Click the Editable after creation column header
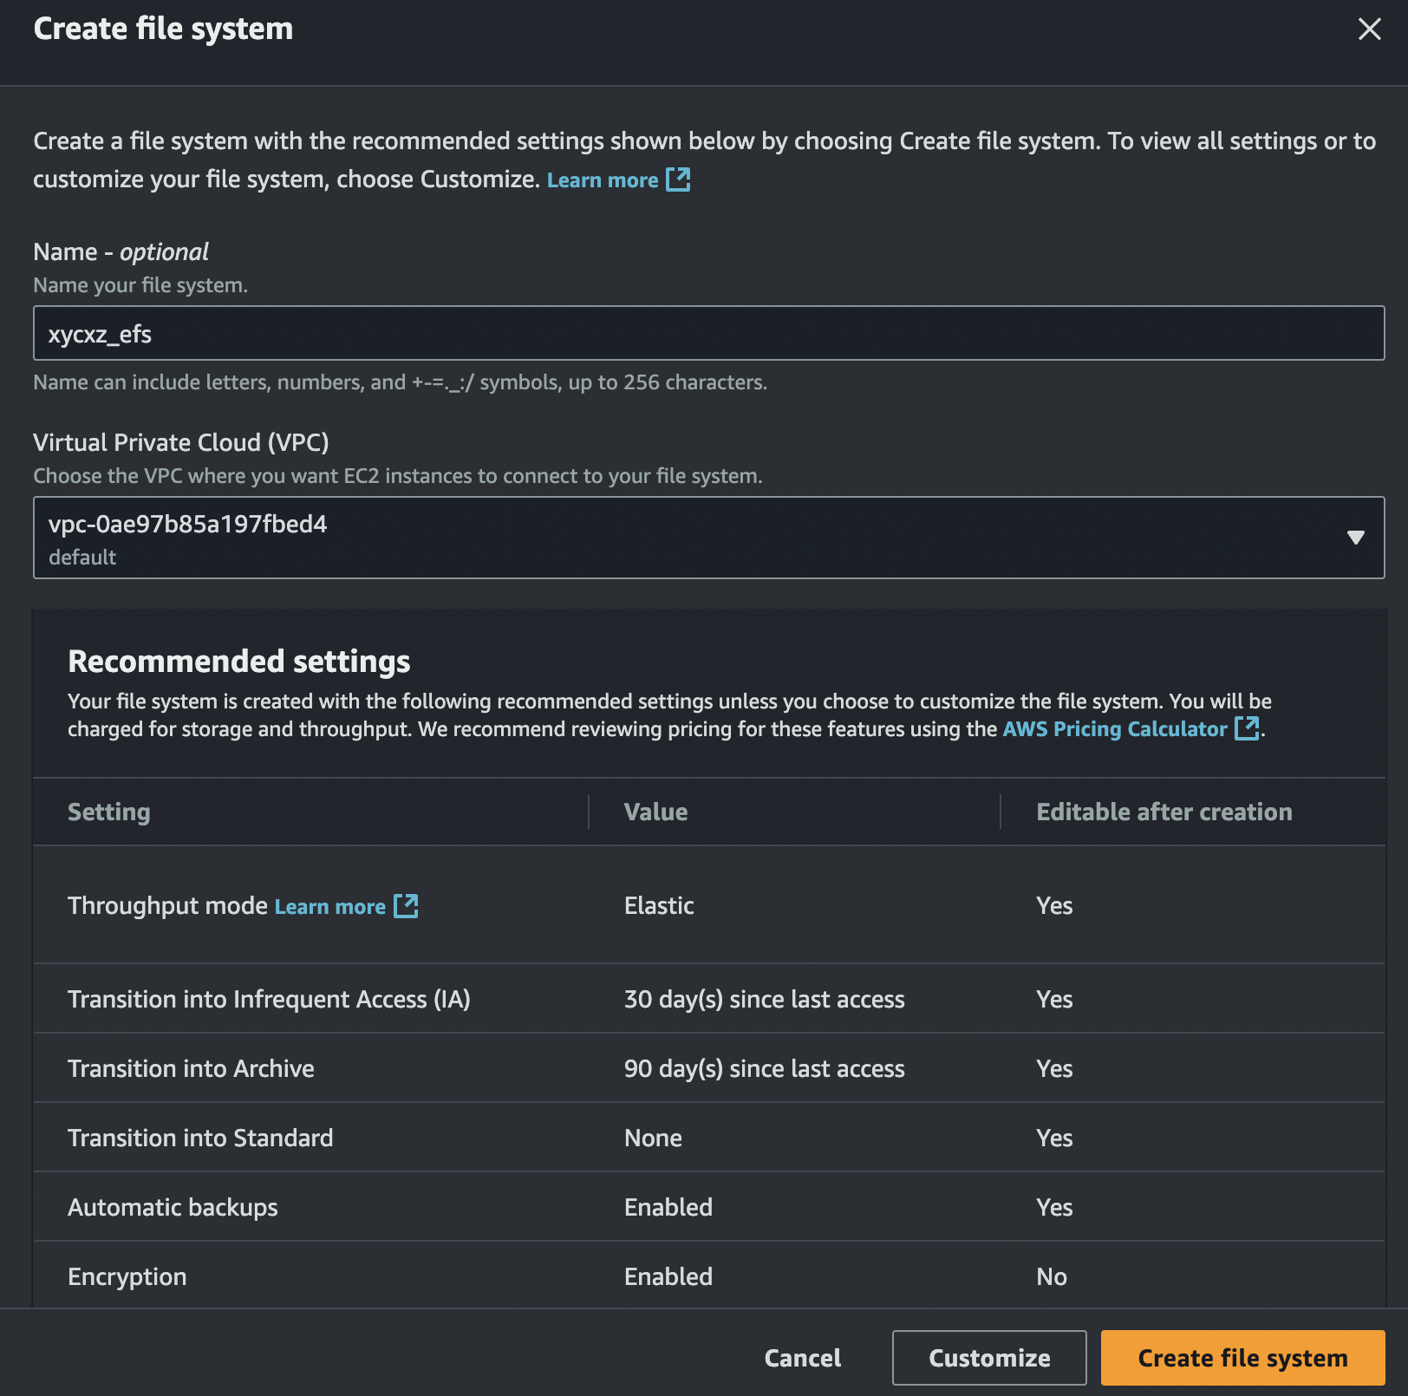This screenshot has height=1396, width=1408. pos(1164,812)
